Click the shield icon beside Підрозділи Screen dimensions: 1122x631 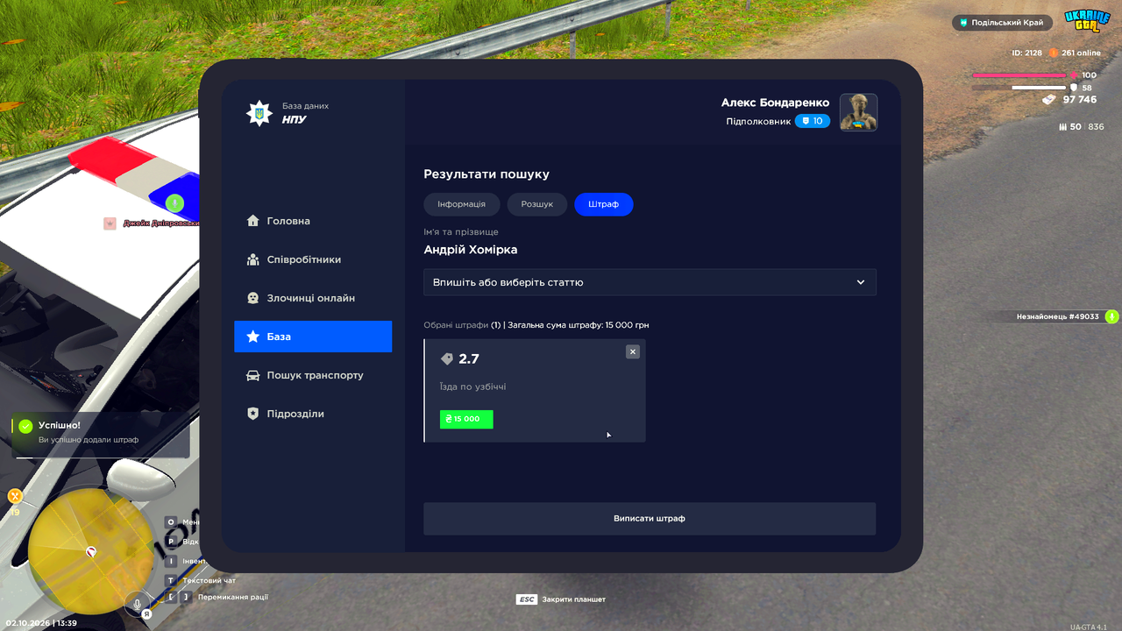253,414
